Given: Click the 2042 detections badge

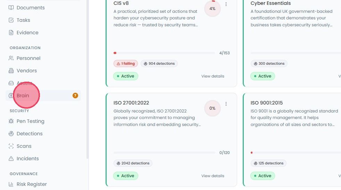Looking at the screenshot, I should point(133,163).
